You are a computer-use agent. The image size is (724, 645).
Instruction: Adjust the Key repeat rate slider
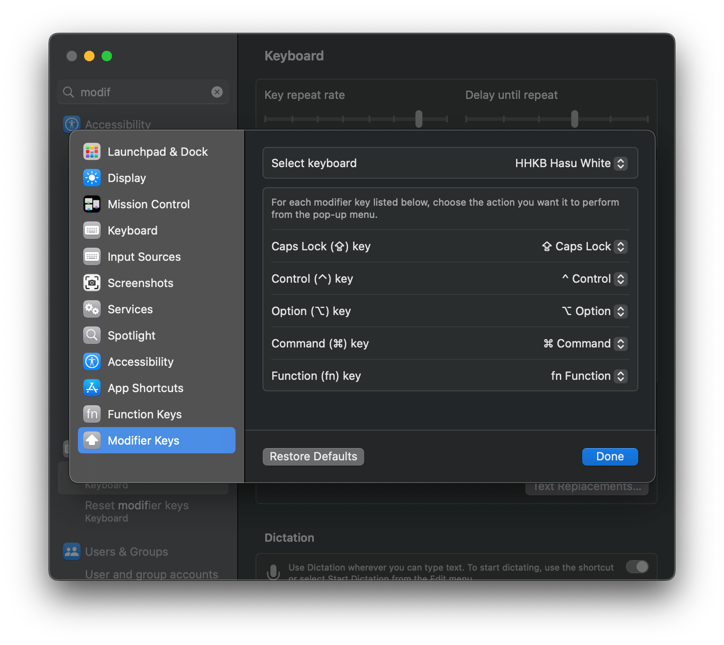pyautogui.click(x=418, y=119)
